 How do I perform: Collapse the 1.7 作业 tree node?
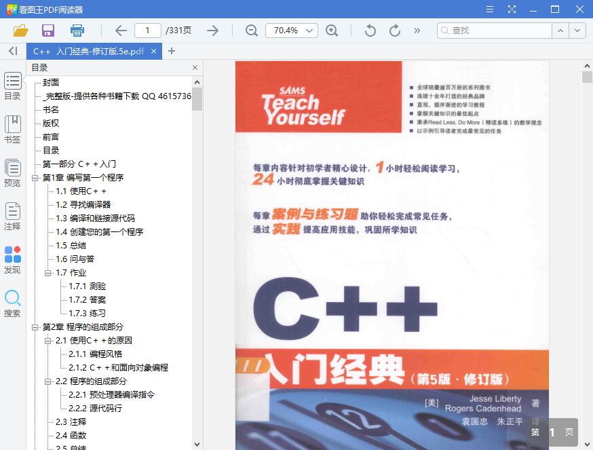pyautogui.click(x=47, y=272)
